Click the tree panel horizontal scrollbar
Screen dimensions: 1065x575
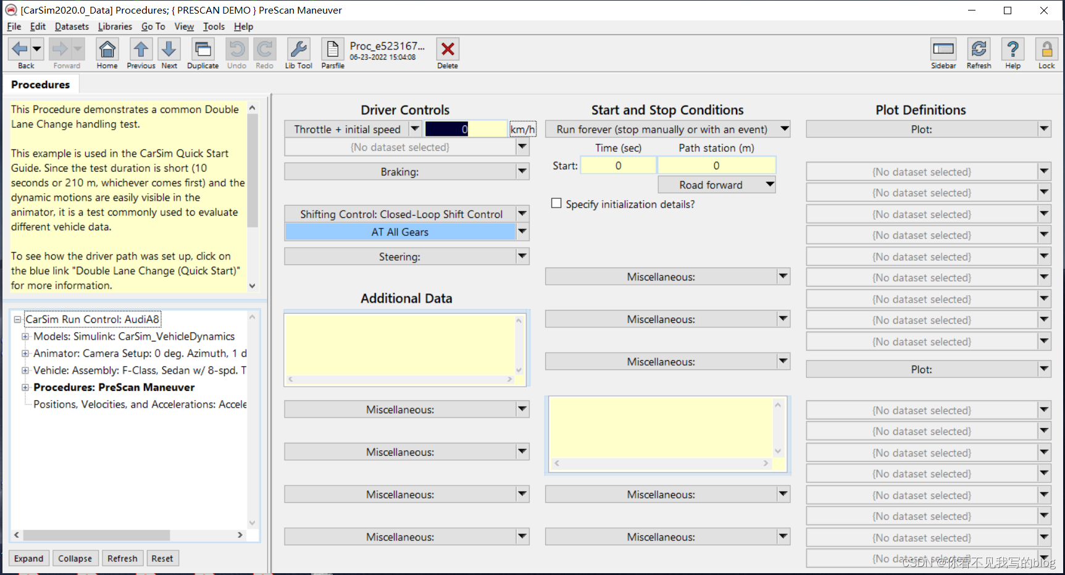pos(128,535)
